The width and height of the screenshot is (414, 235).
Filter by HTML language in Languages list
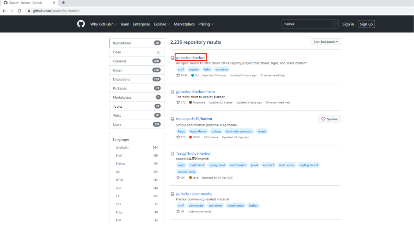tap(137, 180)
